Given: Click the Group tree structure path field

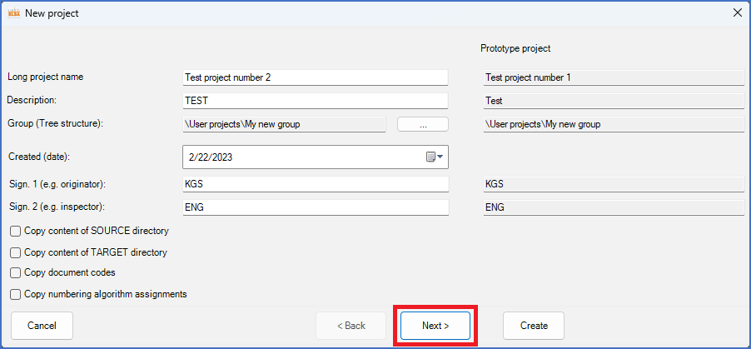Looking at the screenshot, I should 283,125.
